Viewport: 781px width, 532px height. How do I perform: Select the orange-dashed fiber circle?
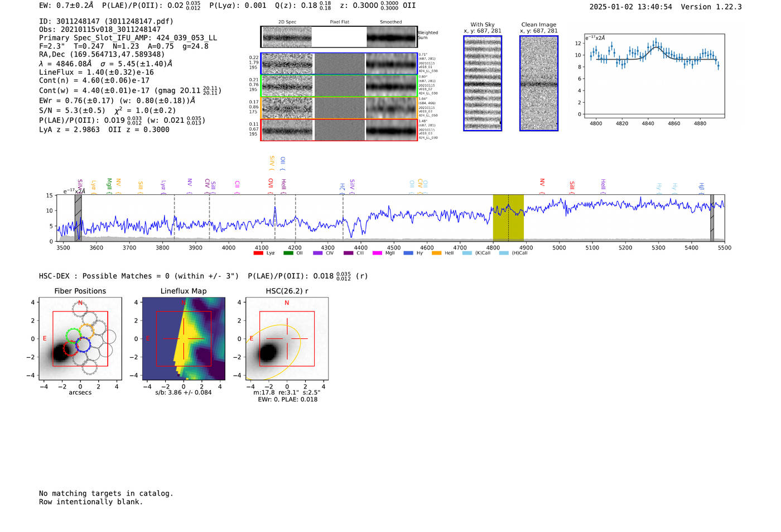pyautogui.click(x=86, y=330)
